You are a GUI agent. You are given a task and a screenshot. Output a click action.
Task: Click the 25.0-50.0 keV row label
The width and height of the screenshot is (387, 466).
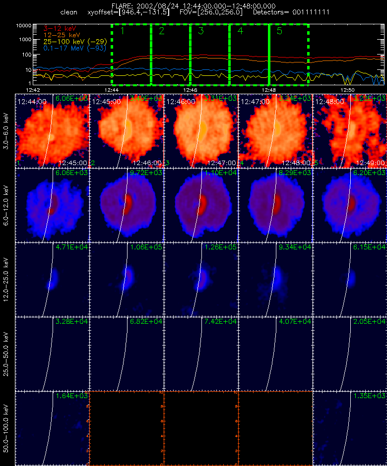point(6,354)
